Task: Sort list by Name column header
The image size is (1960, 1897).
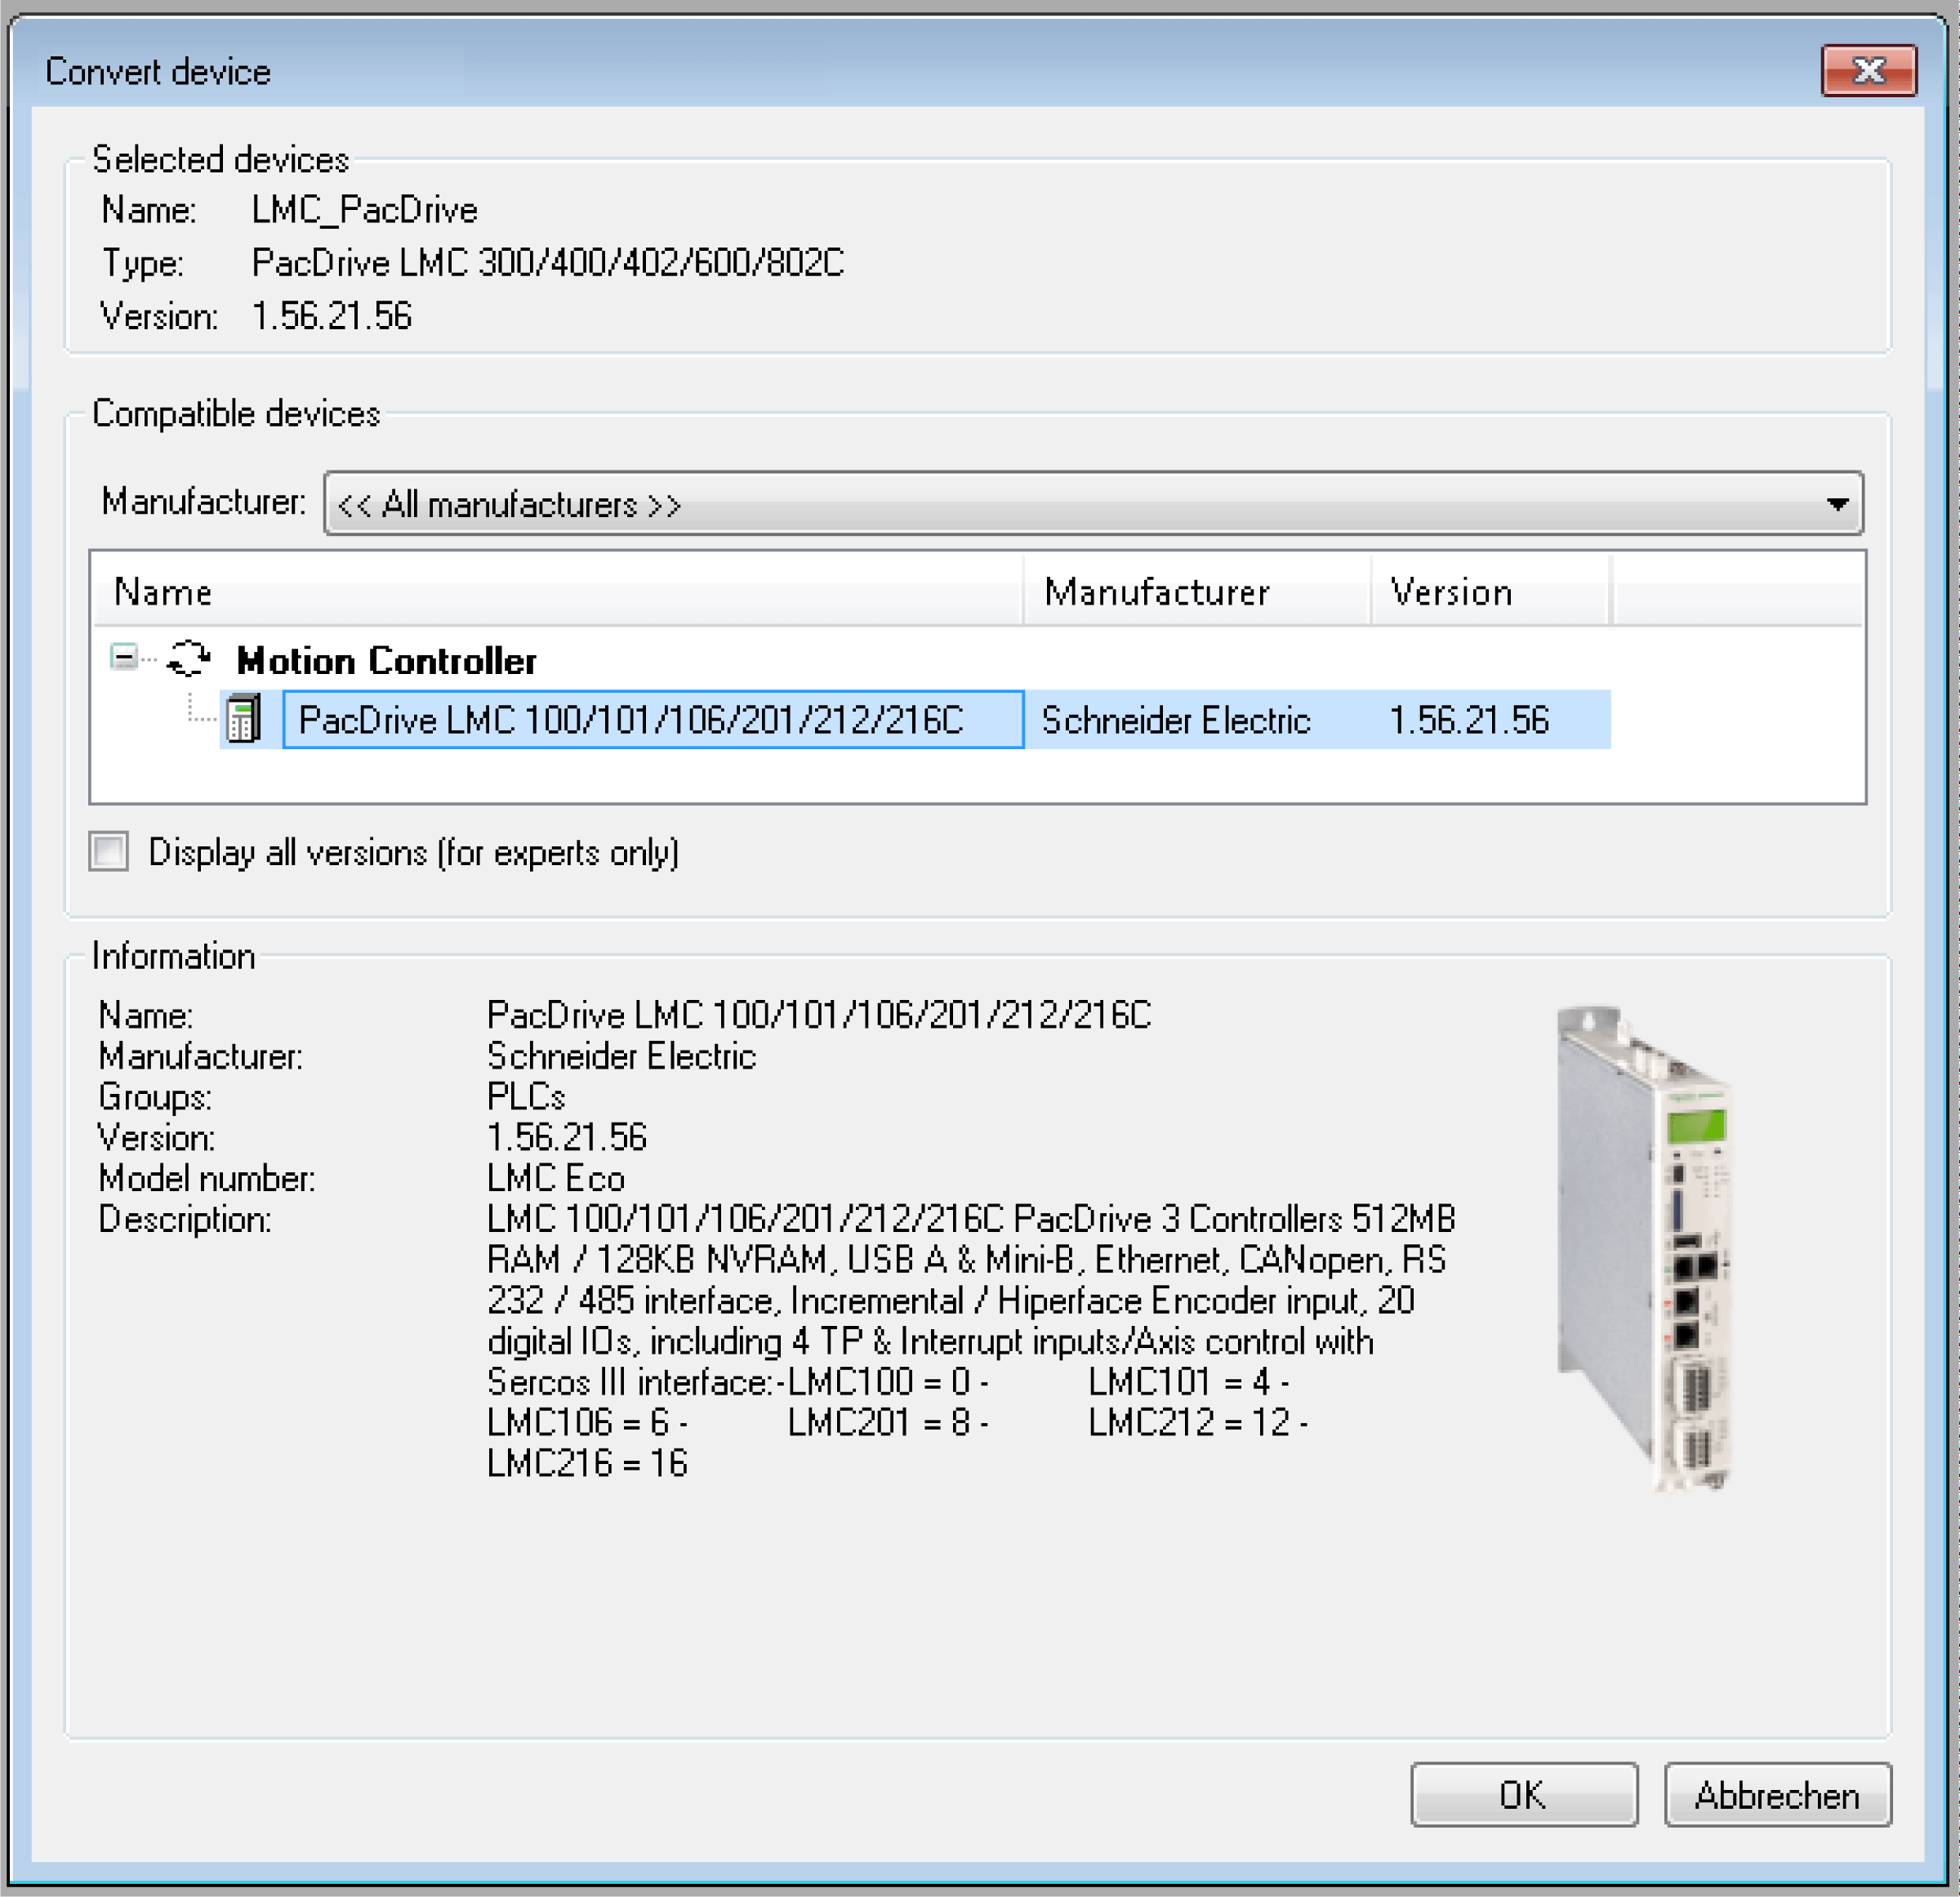Action: pyautogui.click(x=558, y=591)
